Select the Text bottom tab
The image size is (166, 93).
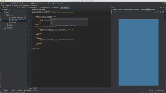pos(35,88)
